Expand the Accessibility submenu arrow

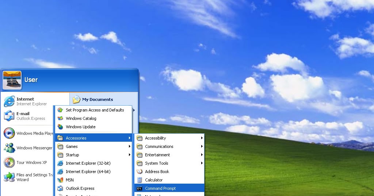point(202,138)
